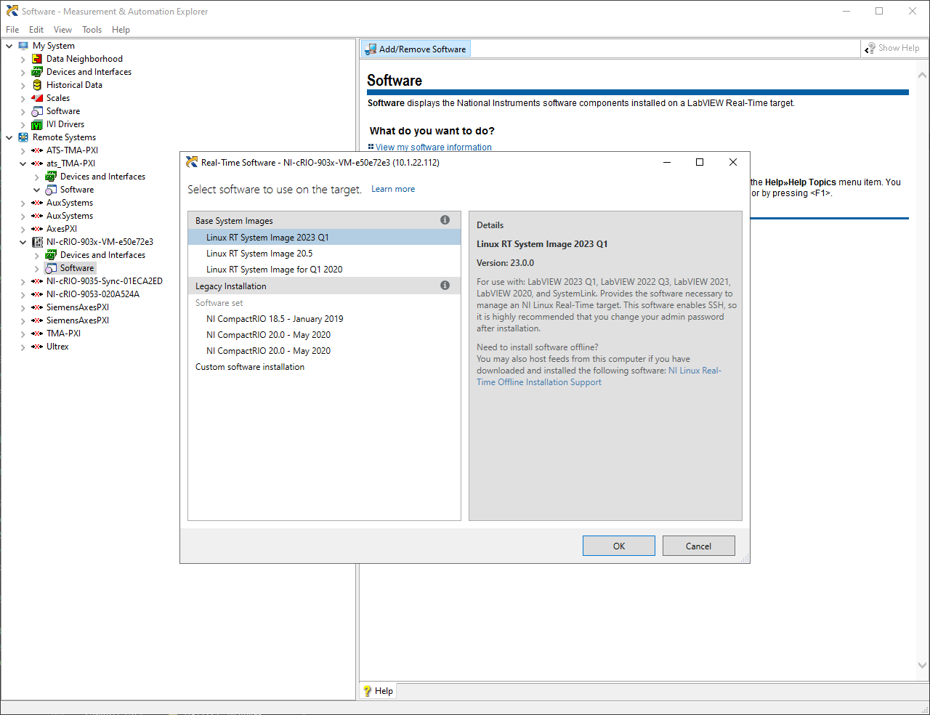Collapse Software under ats_TMA-PXI

coord(37,190)
